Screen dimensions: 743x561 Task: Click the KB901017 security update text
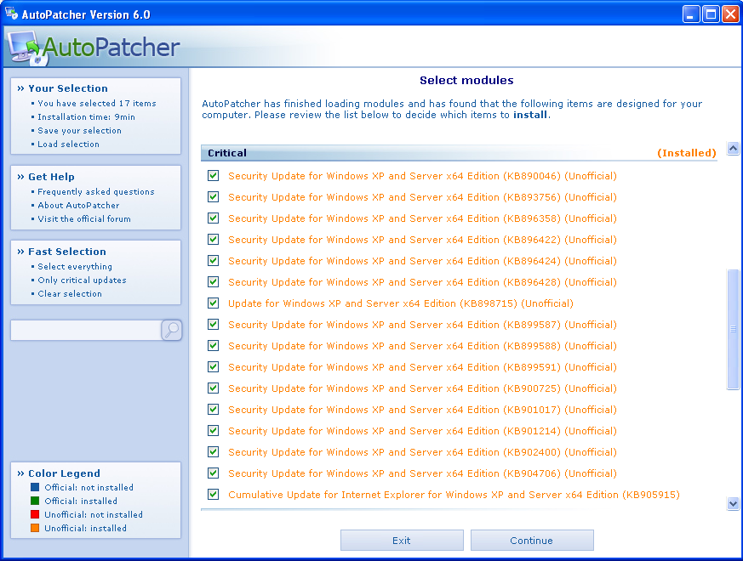point(422,410)
